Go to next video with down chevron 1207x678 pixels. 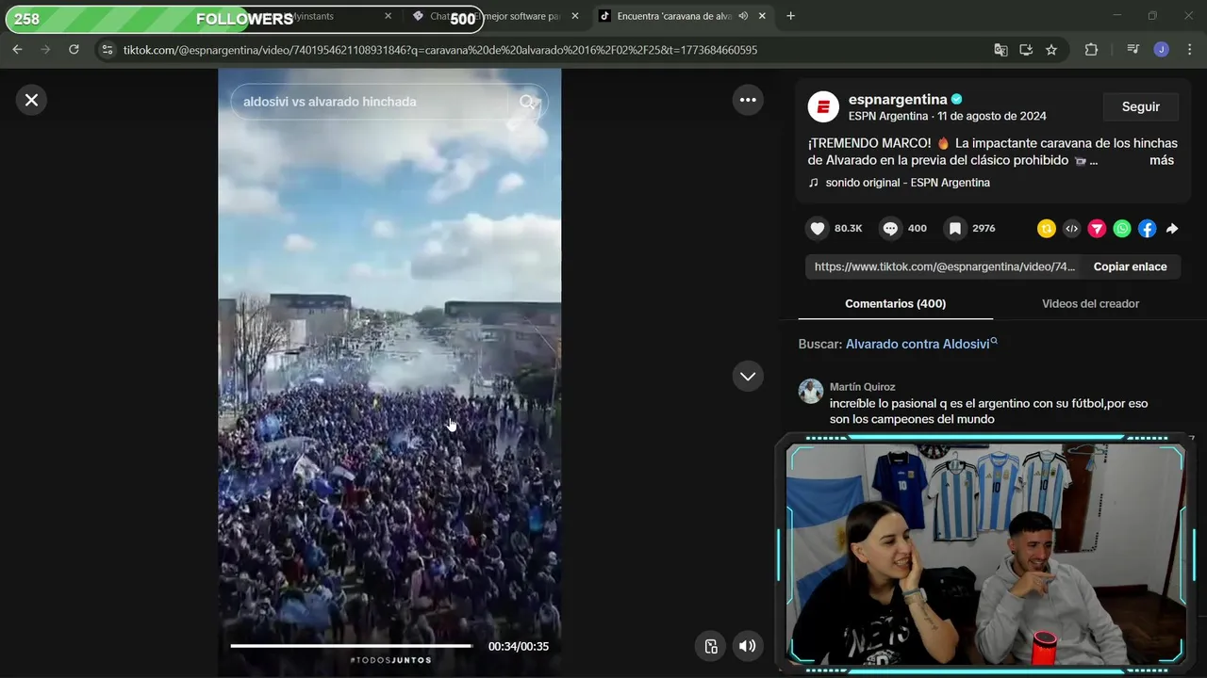[748, 376]
